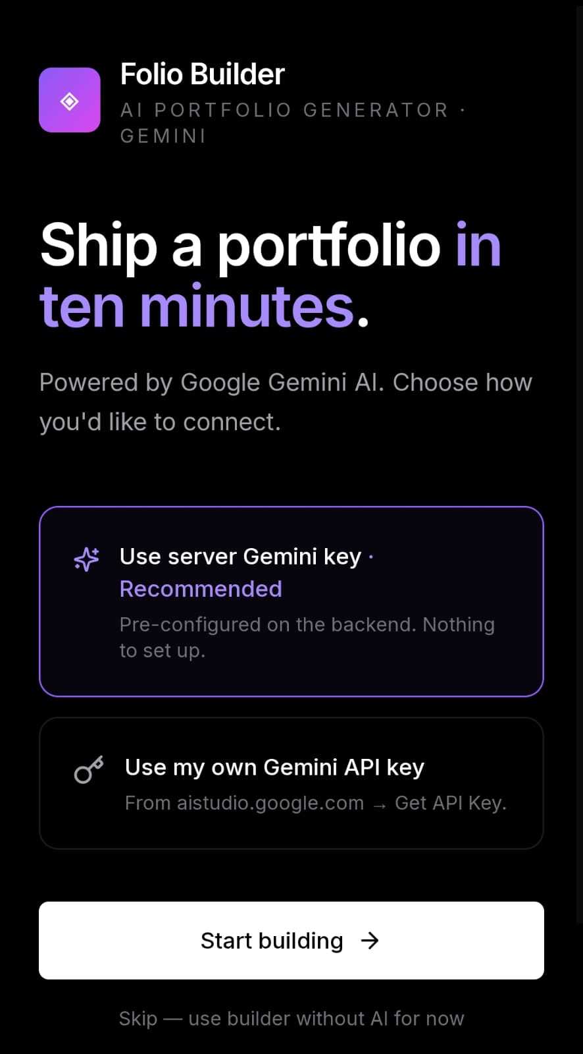Select the Use server Gemini key option
Image resolution: width=583 pixels, height=1054 pixels.
pyautogui.click(x=291, y=601)
